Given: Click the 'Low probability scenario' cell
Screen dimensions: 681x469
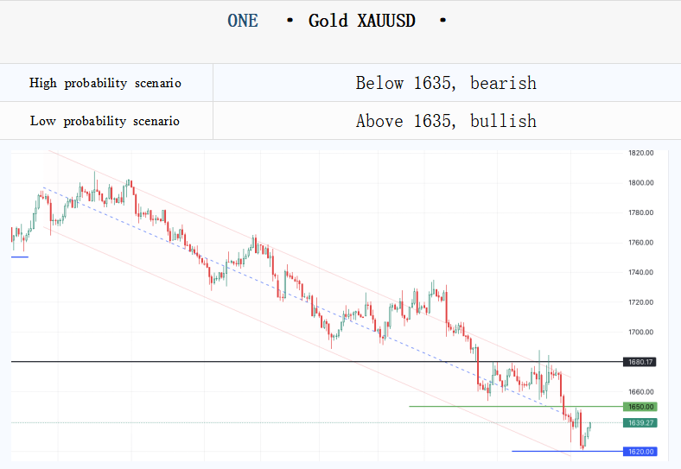Looking at the screenshot, I should tap(105, 121).
